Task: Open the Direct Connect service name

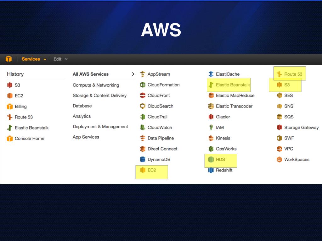Action: click(x=162, y=149)
